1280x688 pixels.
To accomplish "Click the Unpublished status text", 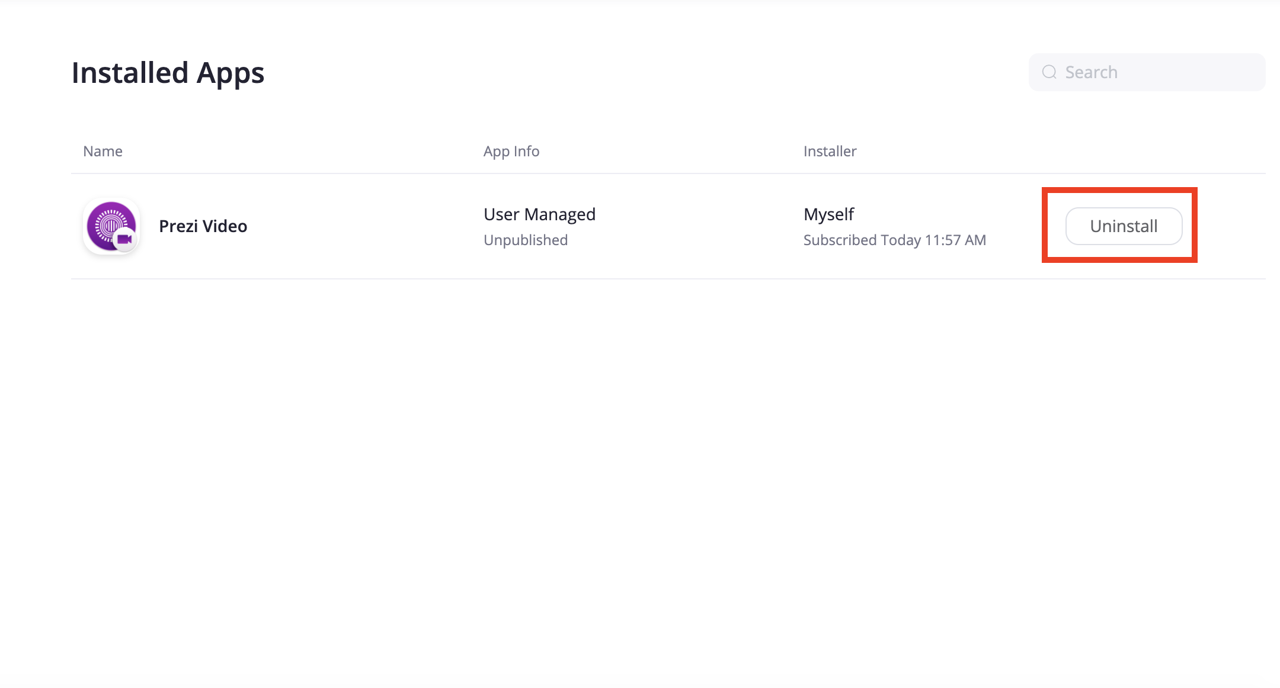I will 526,240.
